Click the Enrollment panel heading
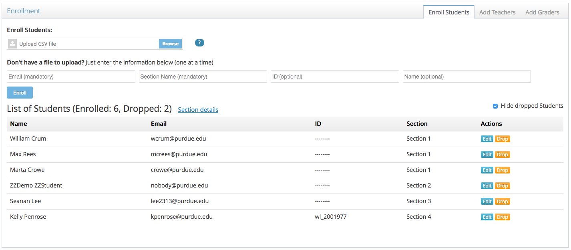Image resolution: width=571 pixels, height=250 pixels. [x=24, y=11]
